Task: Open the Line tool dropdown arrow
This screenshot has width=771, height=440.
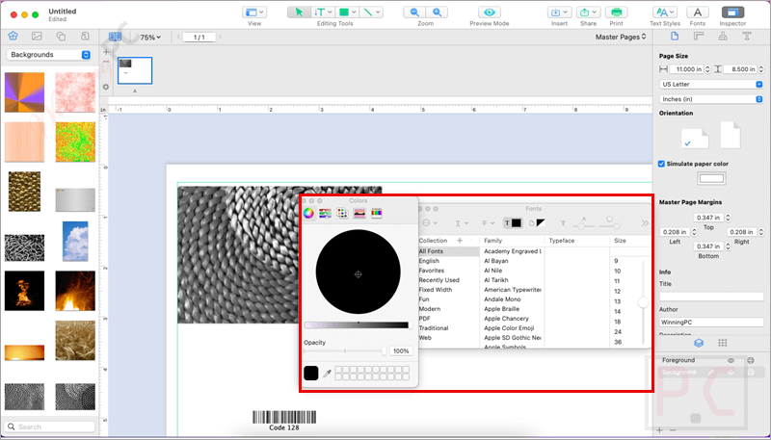Action: (x=379, y=13)
